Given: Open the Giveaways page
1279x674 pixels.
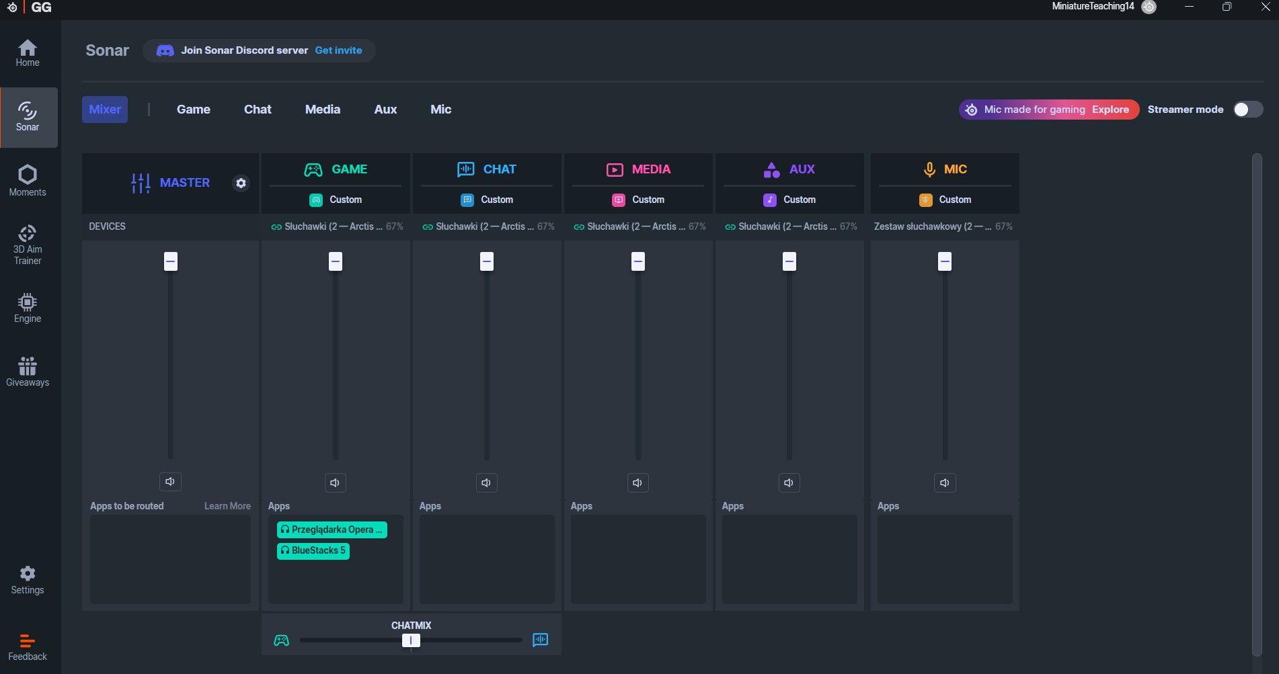Looking at the screenshot, I should (28, 372).
